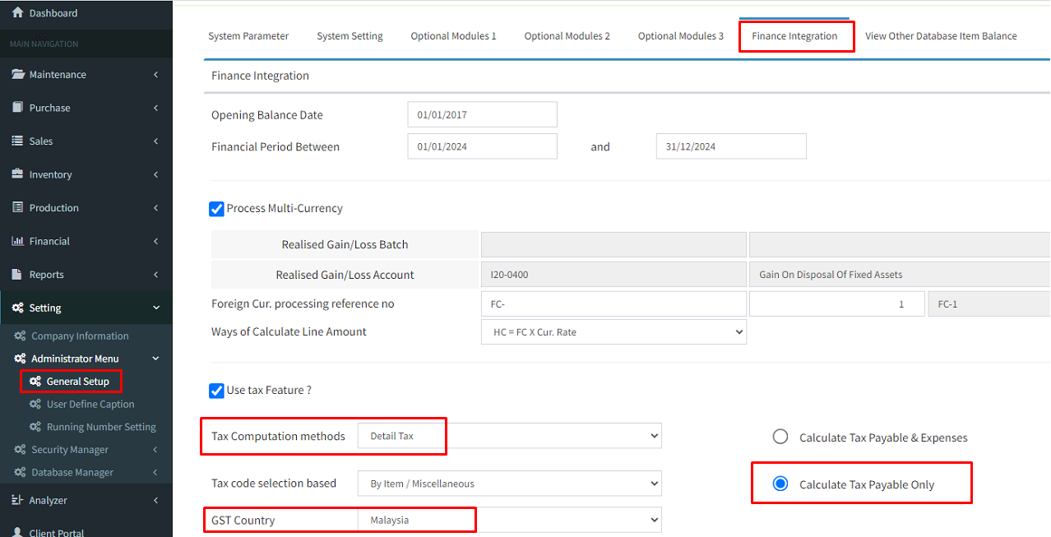Open Running Number Setting page

[101, 427]
